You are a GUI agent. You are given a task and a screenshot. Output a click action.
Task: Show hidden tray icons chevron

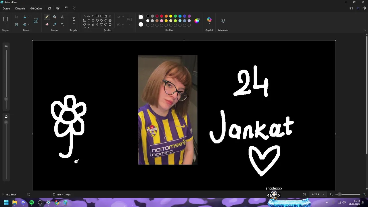pos(327,202)
